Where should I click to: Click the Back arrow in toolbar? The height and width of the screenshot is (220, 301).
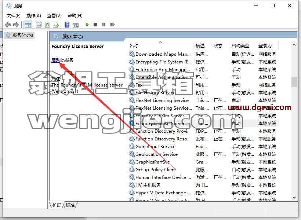8,25
